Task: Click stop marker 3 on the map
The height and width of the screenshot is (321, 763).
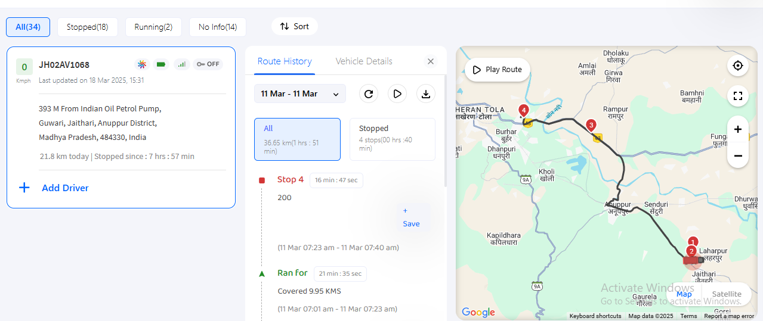Action: pyautogui.click(x=591, y=125)
